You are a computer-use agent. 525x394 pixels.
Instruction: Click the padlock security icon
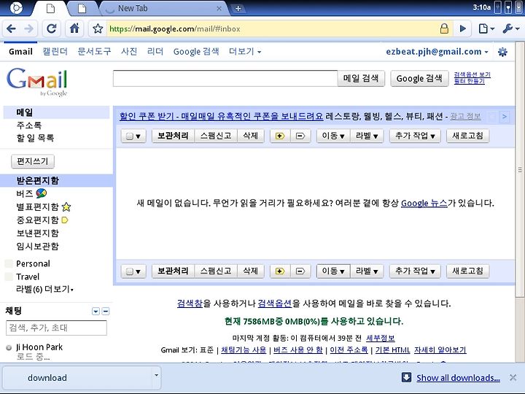444,28
